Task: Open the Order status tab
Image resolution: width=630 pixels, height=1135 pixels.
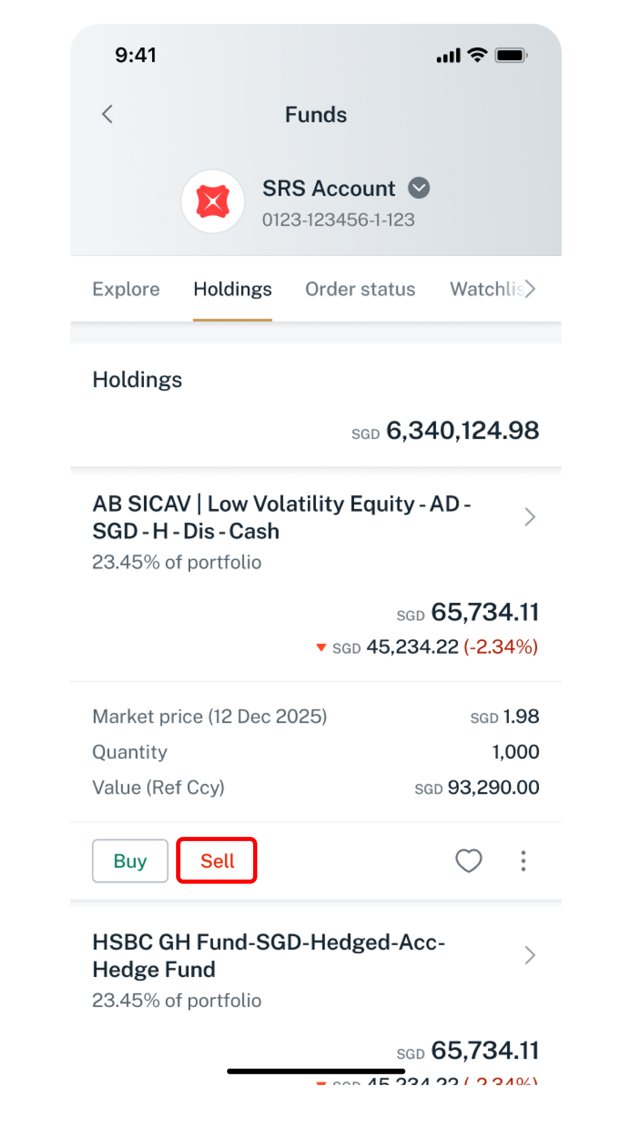Action: coord(360,289)
